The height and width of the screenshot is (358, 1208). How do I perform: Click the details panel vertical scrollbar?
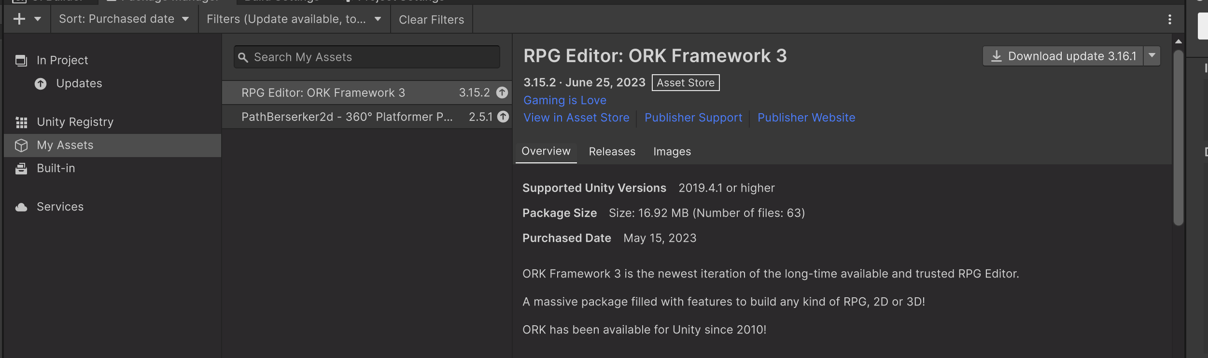click(x=1178, y=137)
